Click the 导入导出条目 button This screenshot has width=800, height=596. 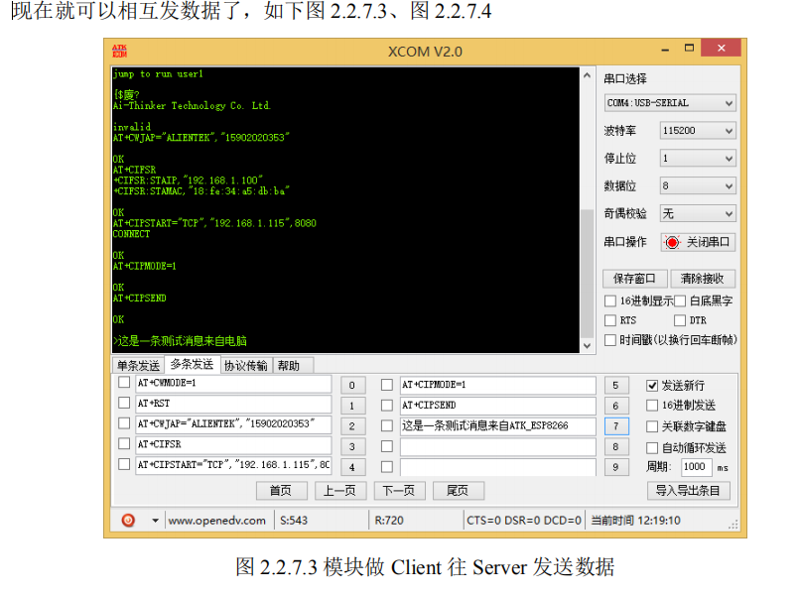pos(688,491)
